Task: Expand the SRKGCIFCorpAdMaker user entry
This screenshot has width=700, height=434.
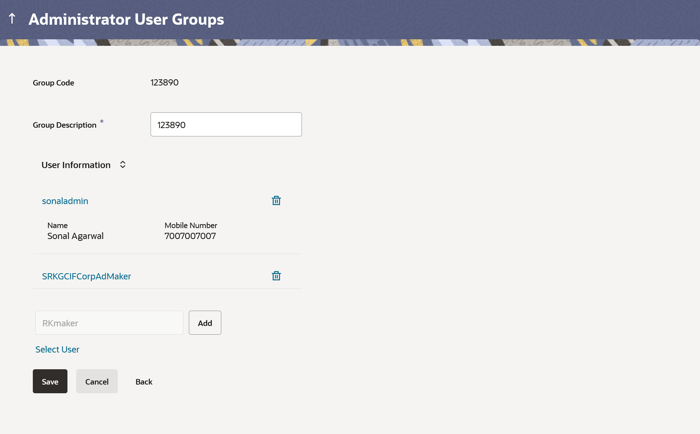Action: coord(86,276)
